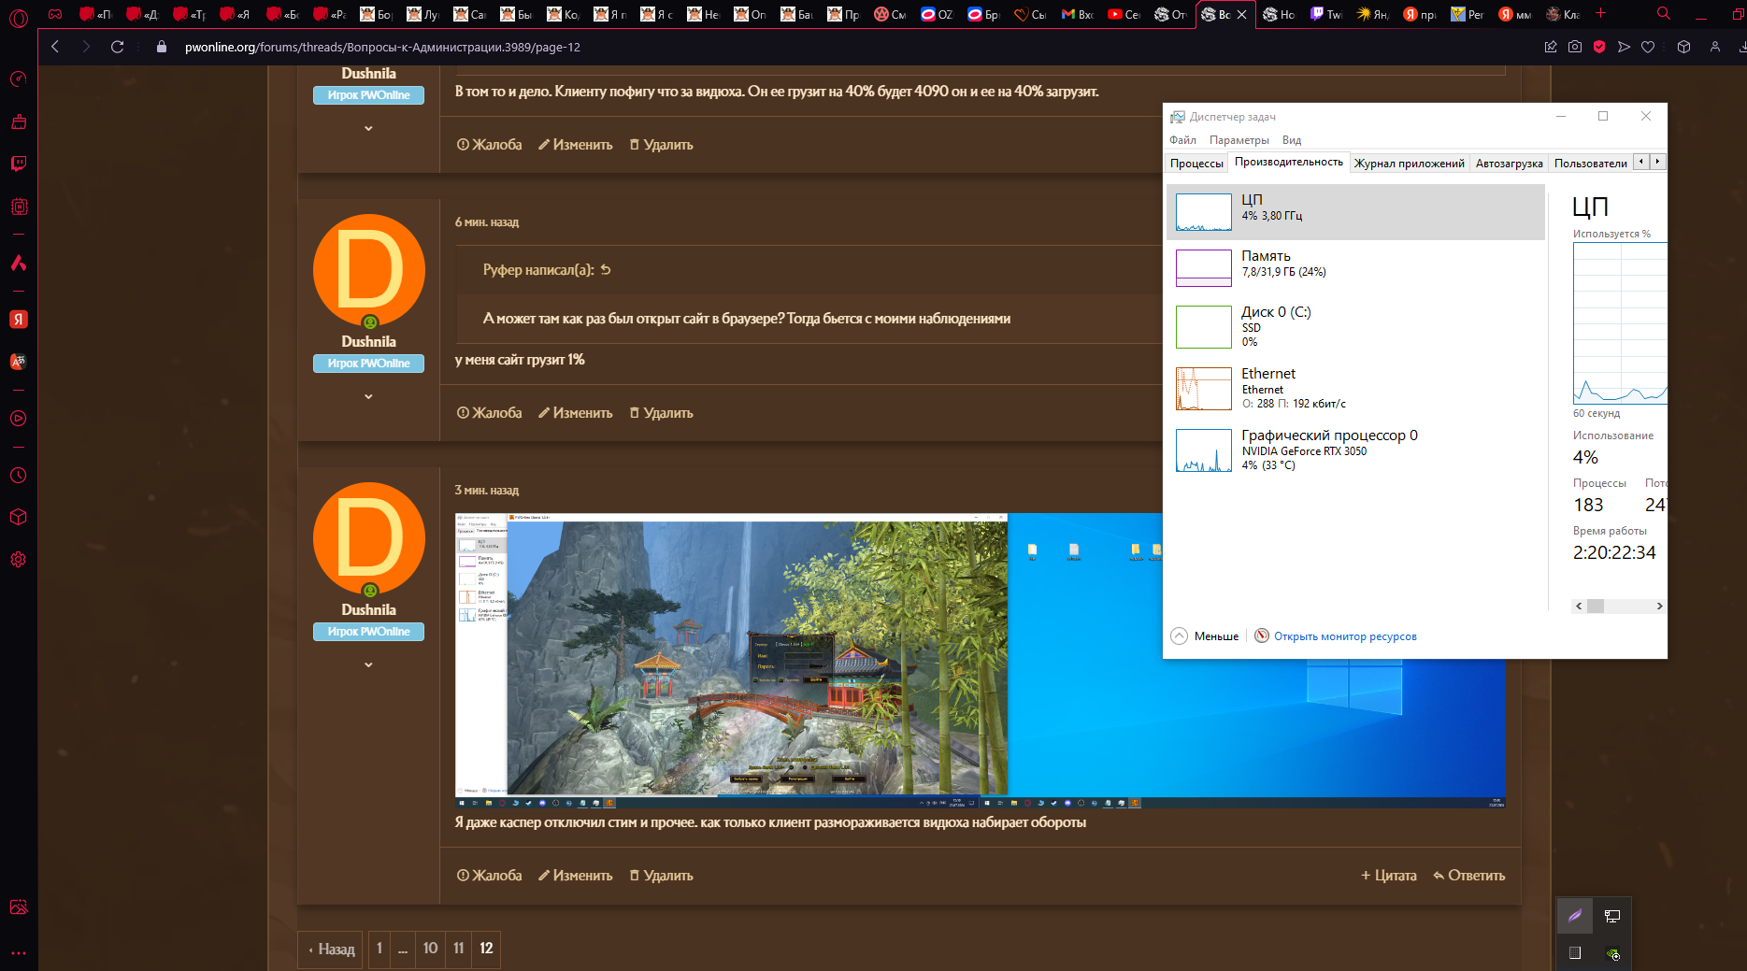Click the scrollbar right arrow in Task Manager
This screenshot has width=1747, height=971.
point(1659,606)
